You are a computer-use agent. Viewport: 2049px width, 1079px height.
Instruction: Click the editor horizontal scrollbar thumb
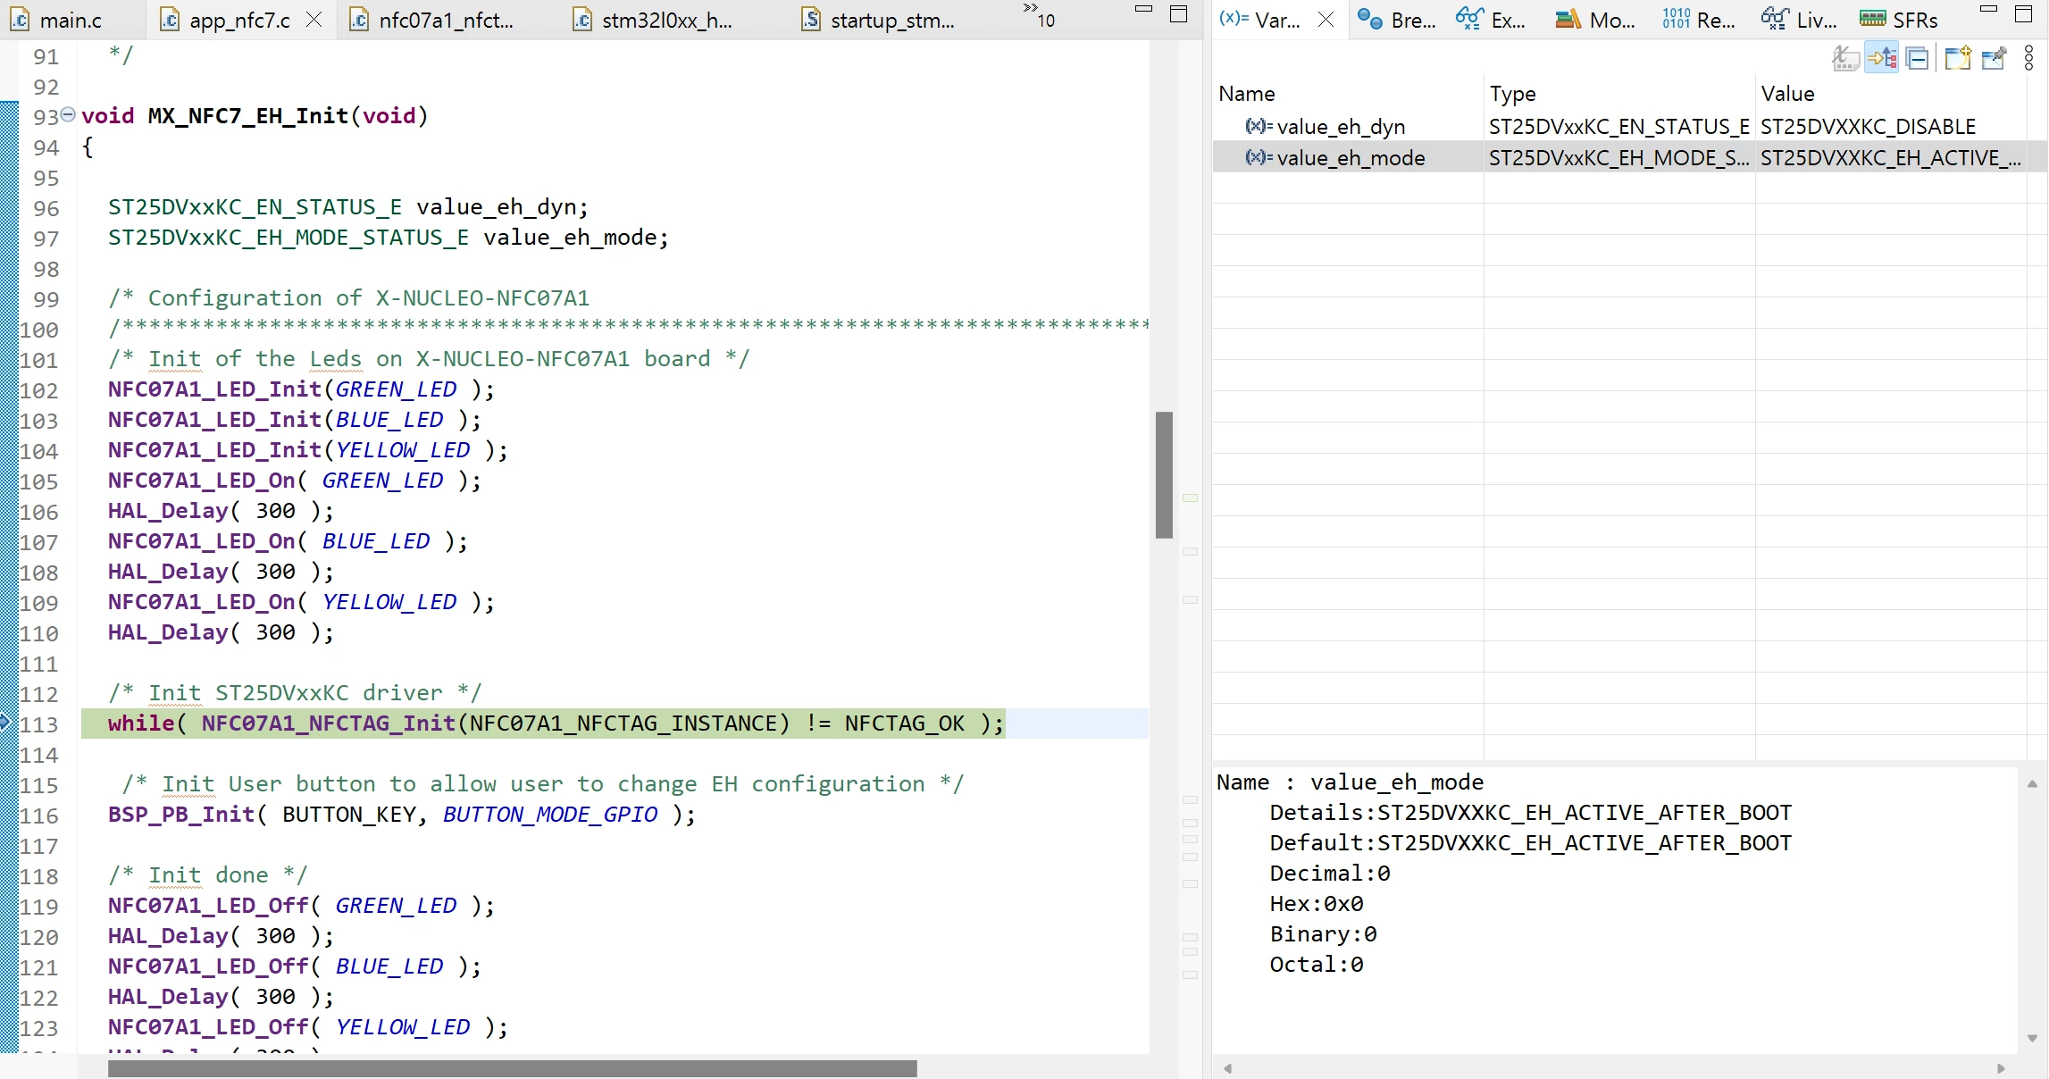[513, 1068]
